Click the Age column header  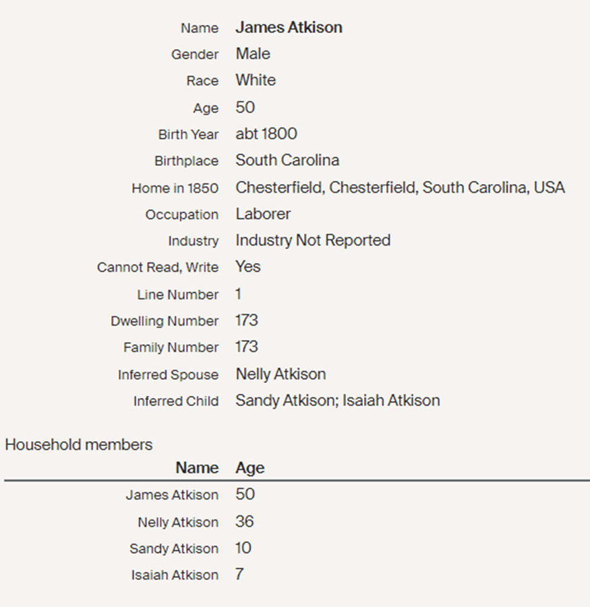250,468
